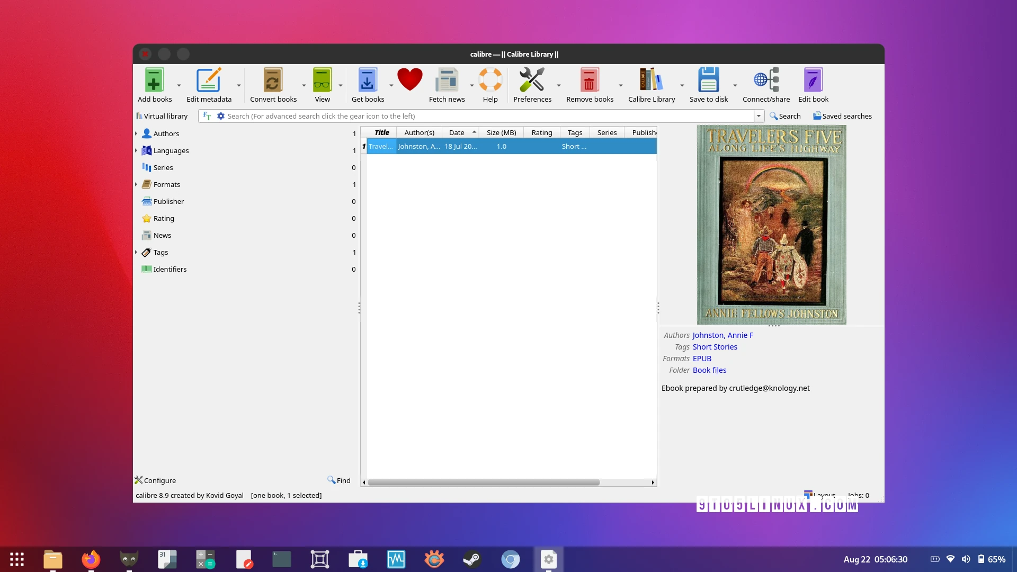The width and height of the screenshot is (1017, 572).
Task: Expand the Tags tree category
Action: (136, 252)
